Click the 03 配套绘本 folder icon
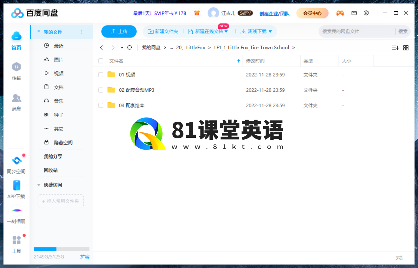 [111, 105]
